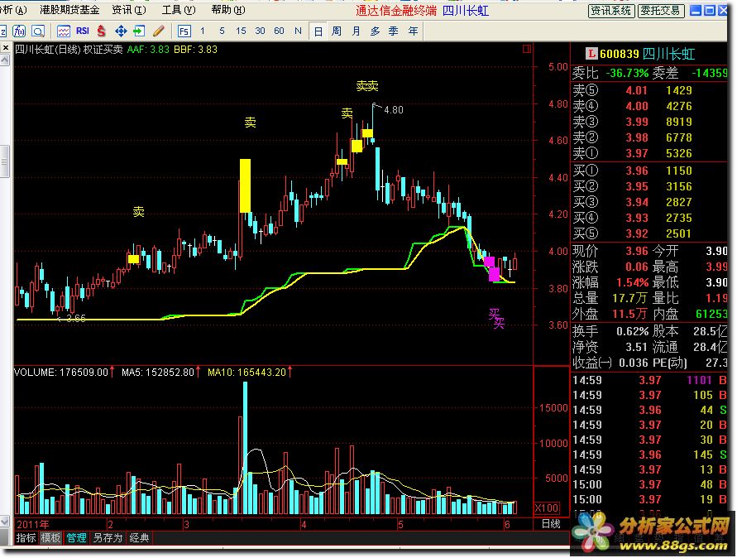Click the green arrow import icon

[139, 31]
